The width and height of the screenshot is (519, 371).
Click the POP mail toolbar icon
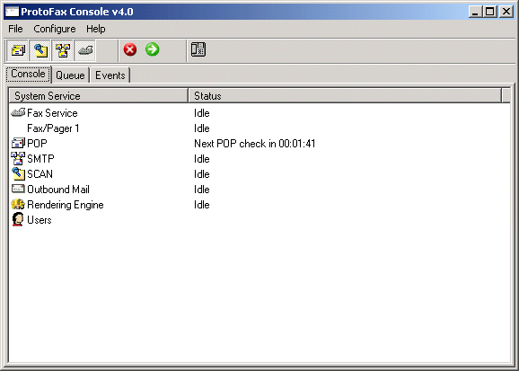tap(18, 50)
